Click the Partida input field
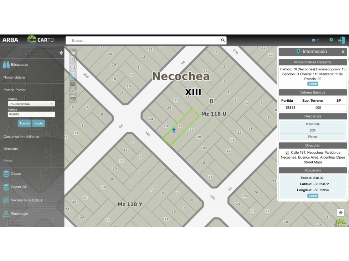349x261 pixels. 31,114
